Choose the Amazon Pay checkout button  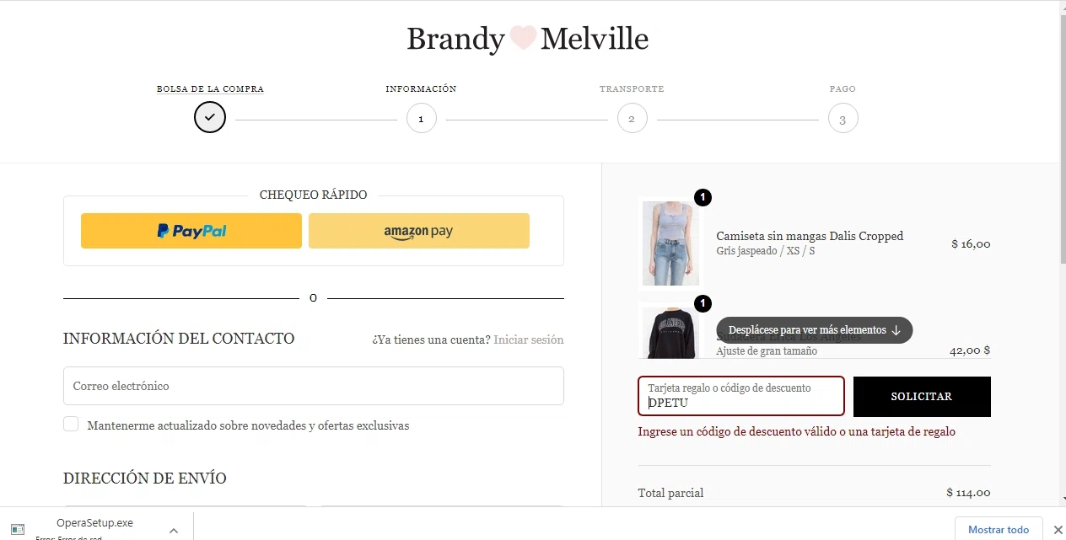click(x=418, y=231)
